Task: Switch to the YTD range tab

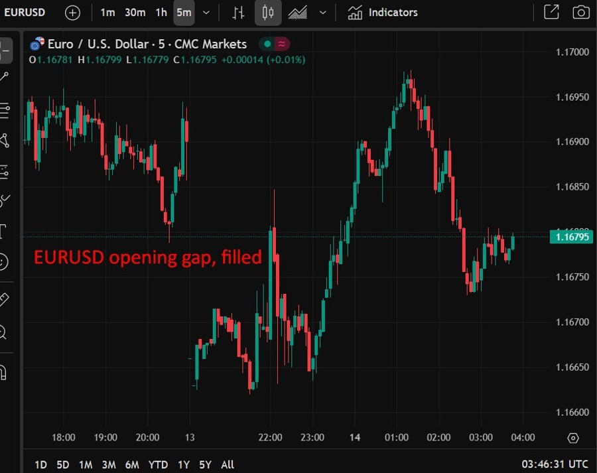Action: (158, 464)
